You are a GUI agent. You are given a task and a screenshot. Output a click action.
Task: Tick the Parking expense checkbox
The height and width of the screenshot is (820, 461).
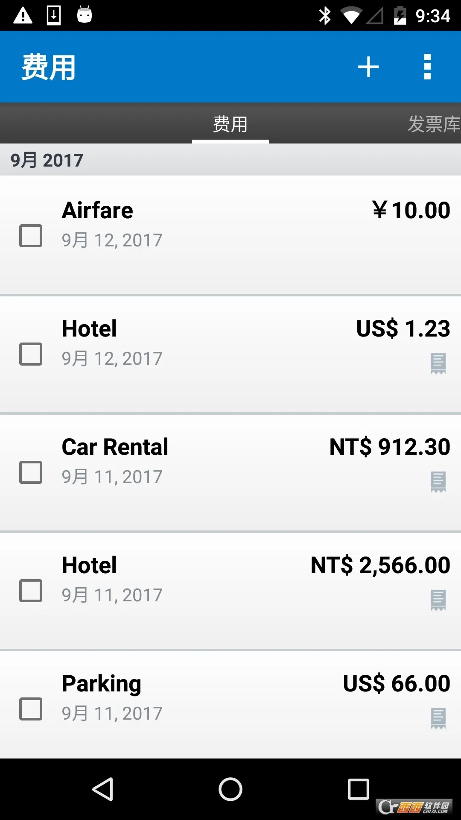tap(31, 709)
